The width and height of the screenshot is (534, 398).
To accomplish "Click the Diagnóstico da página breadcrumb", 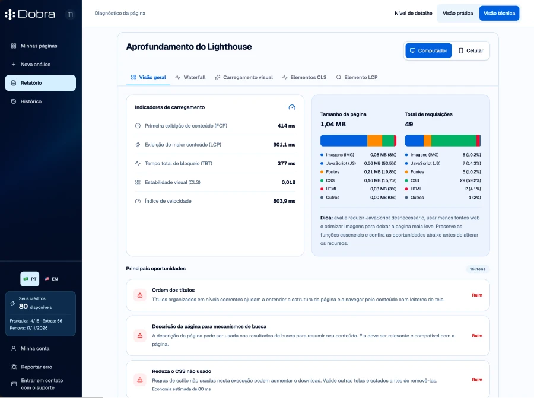I will (x=120, y=13).
